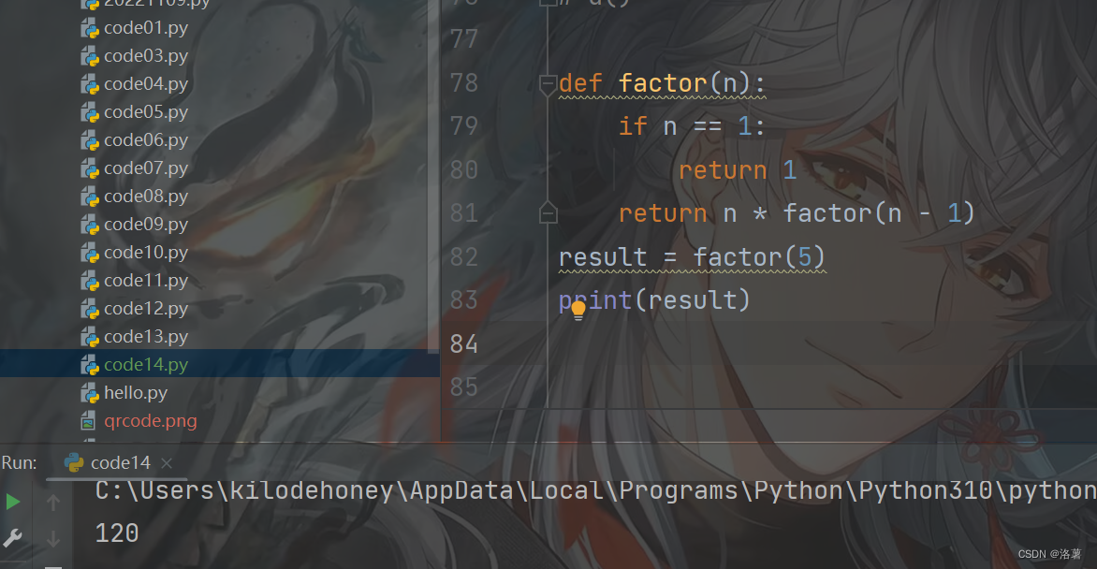Viewport: 1097px width, 569px height.
Task: Click 'return n * factor(n - 1)' line
Action: pyautogui.click(x=797, y=212)
